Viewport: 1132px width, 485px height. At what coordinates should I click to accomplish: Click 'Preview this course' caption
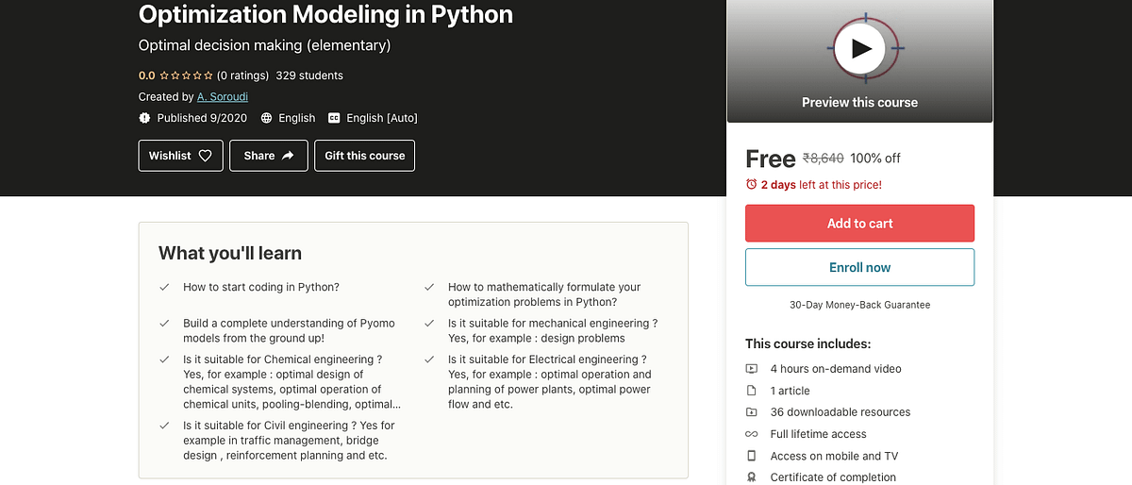(x=859, y=102)
